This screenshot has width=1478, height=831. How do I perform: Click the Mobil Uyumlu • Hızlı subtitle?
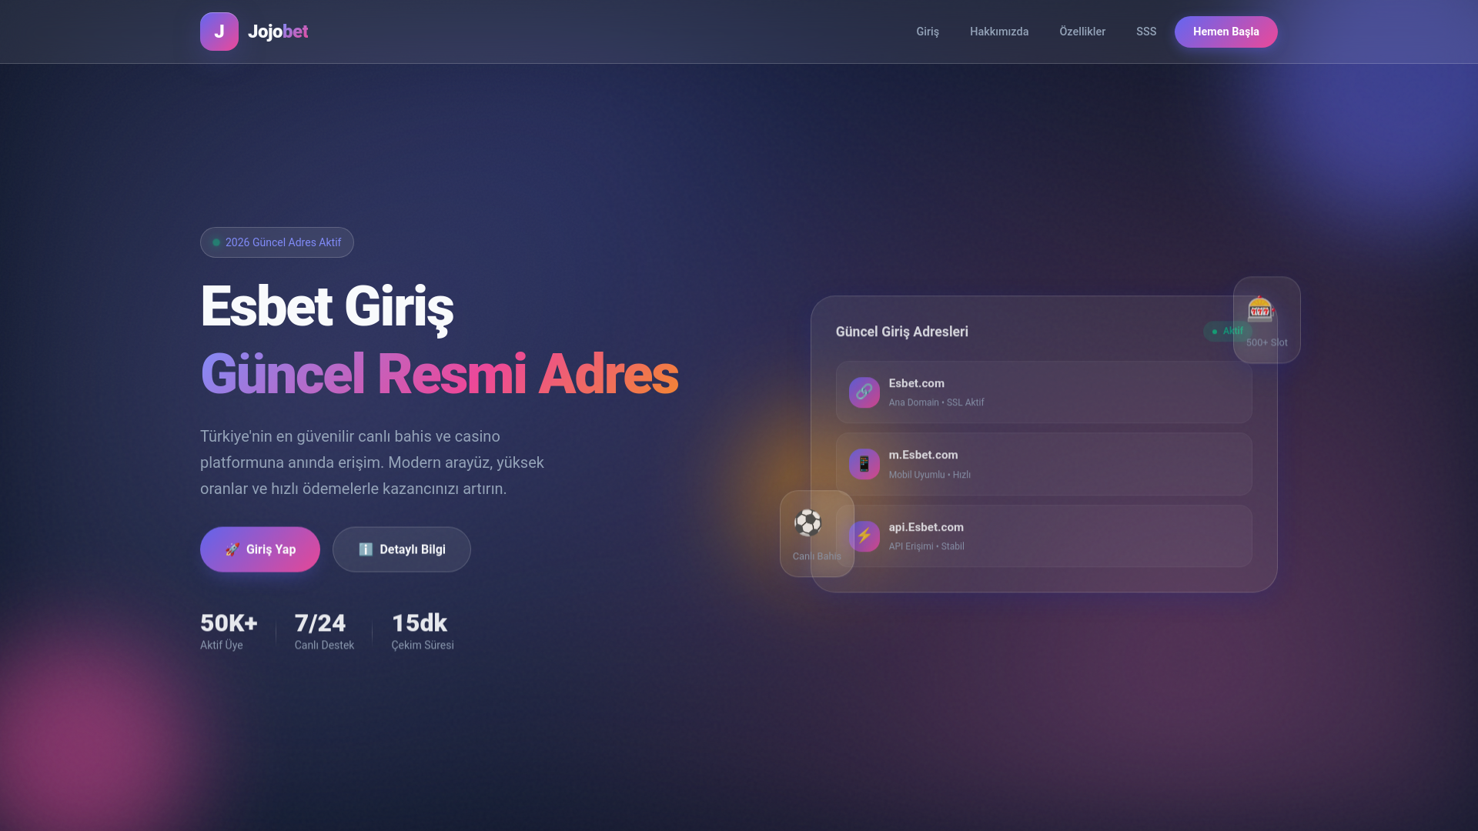click(930, 475)
